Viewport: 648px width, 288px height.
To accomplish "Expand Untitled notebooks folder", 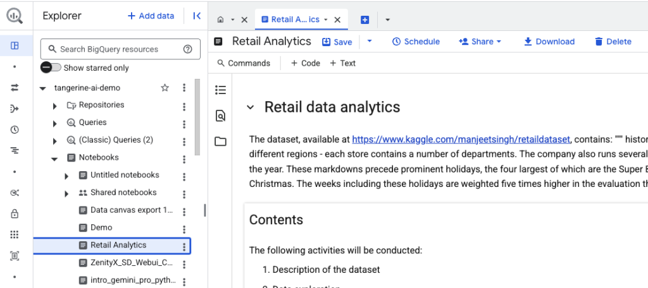I will (x=66, y=176).
